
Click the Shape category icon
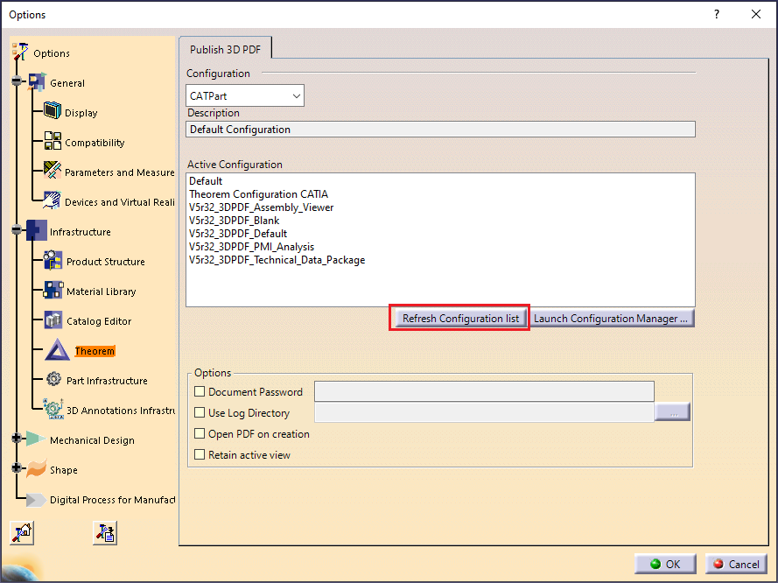pos(36,468)
